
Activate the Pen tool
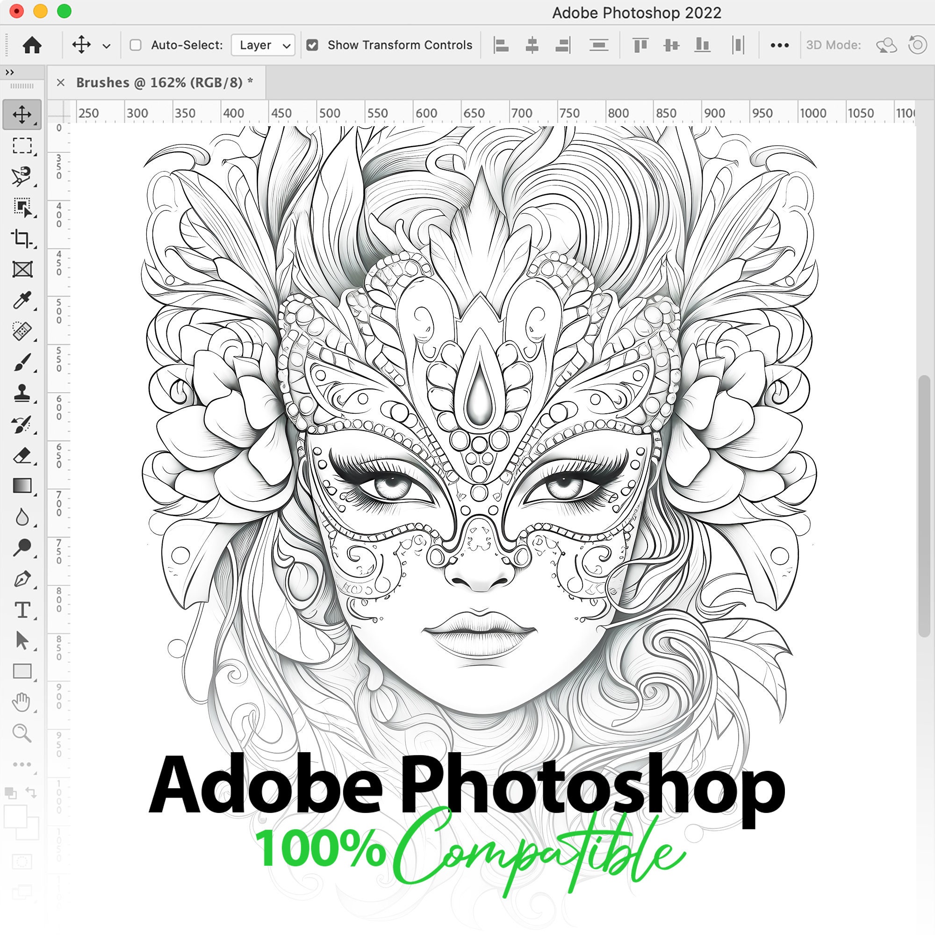[x=22, y=578]
